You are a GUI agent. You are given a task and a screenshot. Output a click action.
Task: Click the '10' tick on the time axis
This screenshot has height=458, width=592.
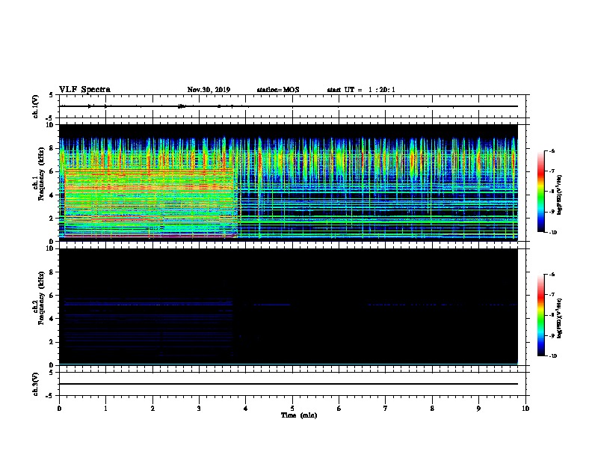[525, 409]
